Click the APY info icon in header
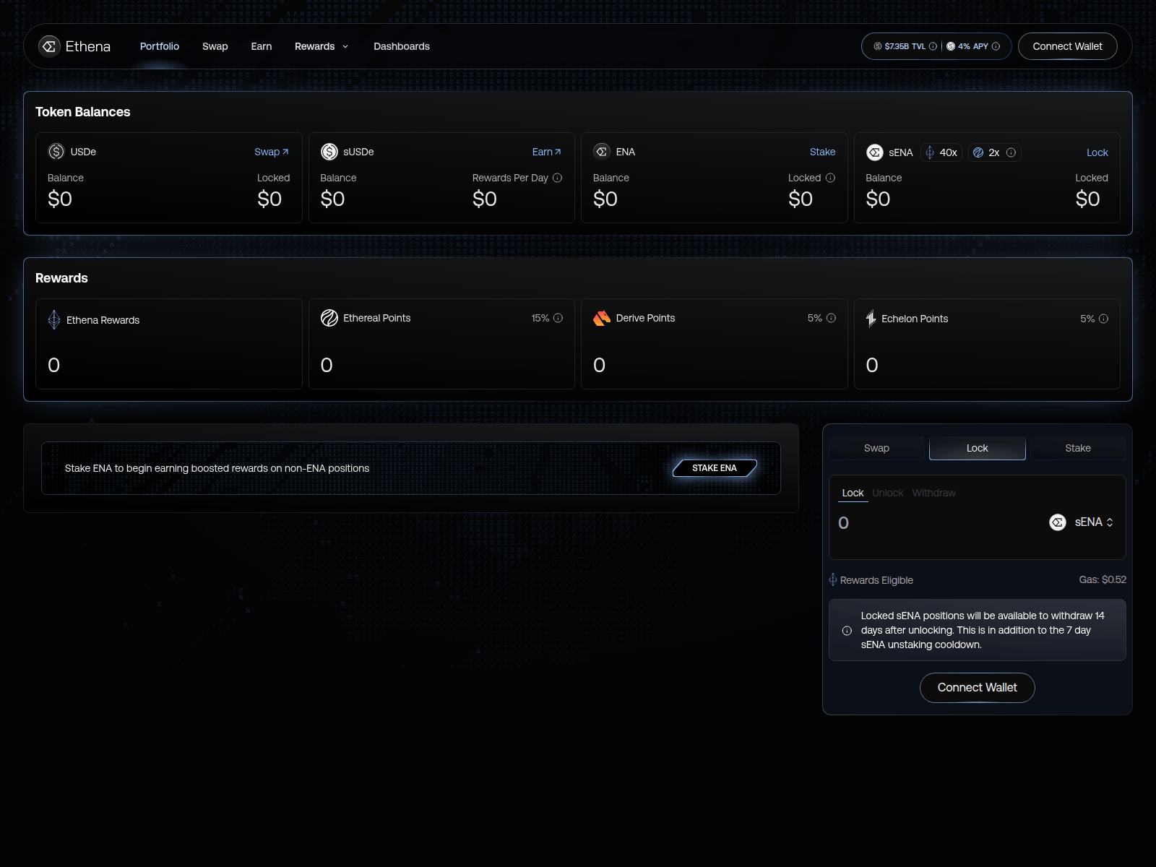1156x867 pixels. pyautogui.click(x=996, y=46)
